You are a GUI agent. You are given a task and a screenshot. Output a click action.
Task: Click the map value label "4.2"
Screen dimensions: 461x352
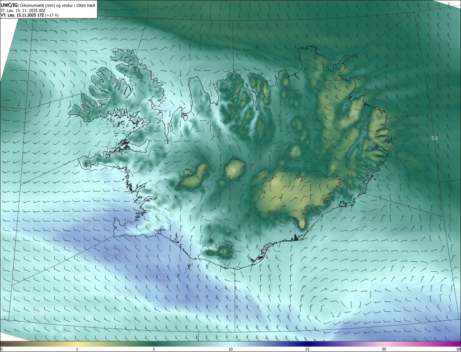pyautogui.click(x=223, y=252)
